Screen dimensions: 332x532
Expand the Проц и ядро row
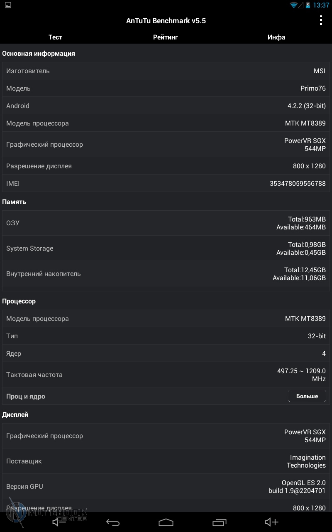click(307, 396)
